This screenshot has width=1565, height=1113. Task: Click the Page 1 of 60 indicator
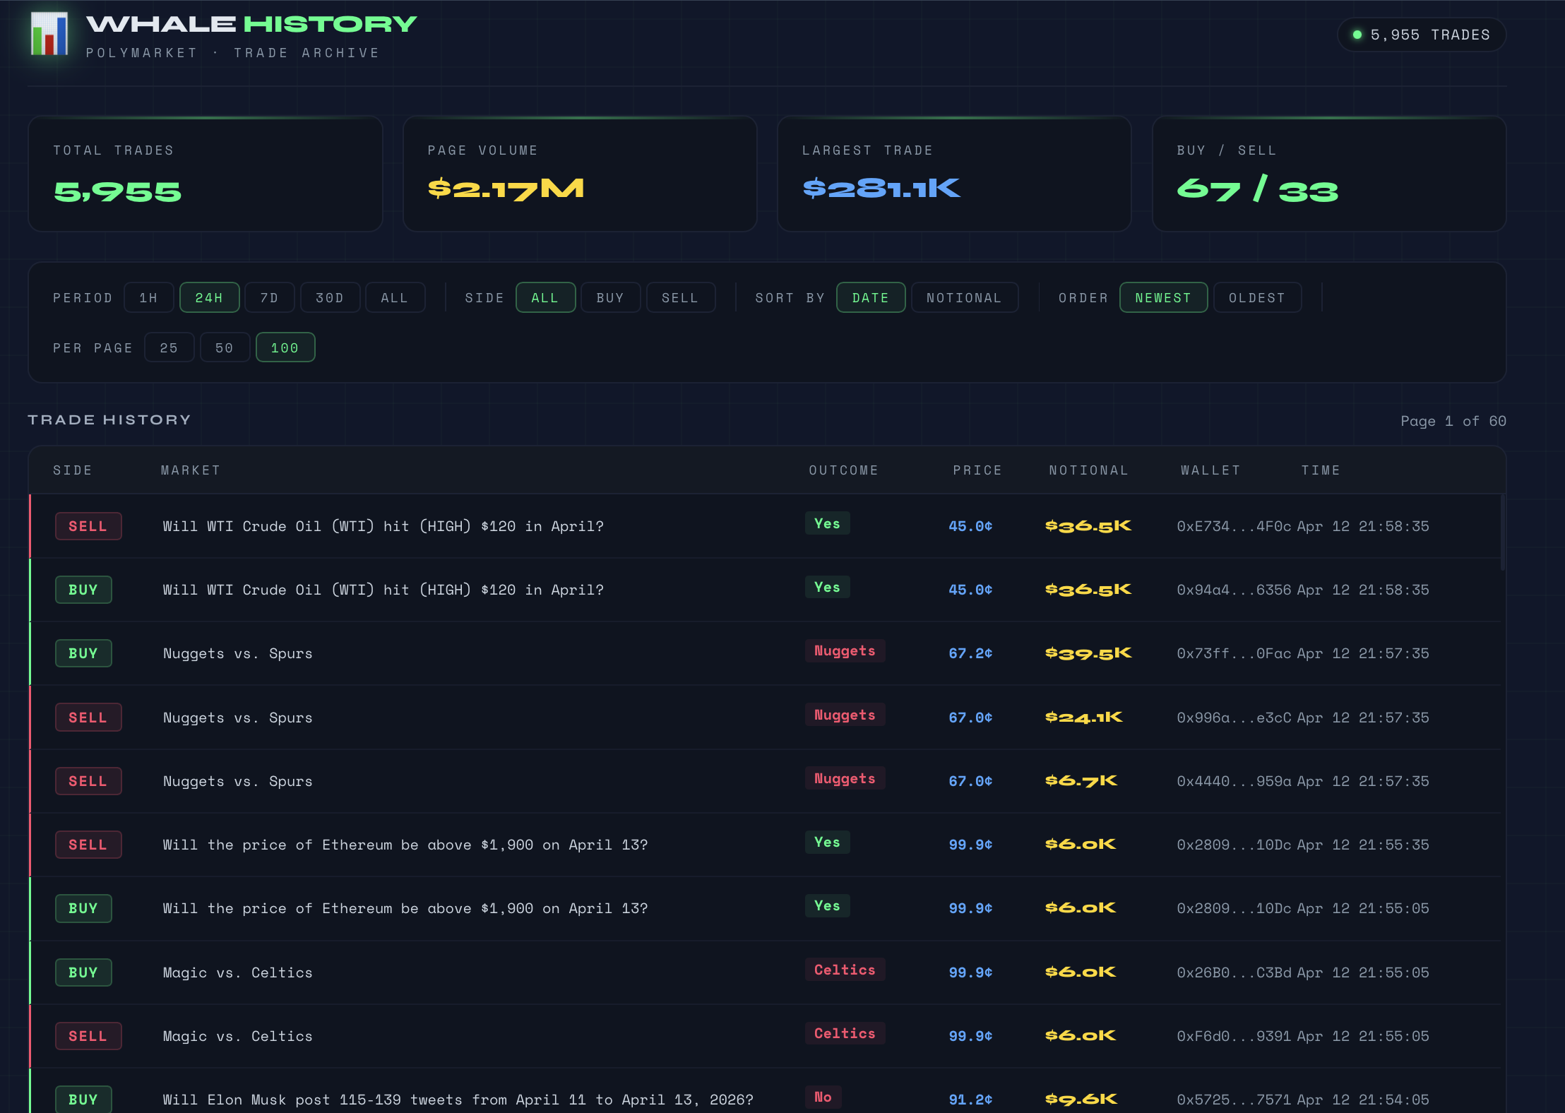[x=1453, y=421]
